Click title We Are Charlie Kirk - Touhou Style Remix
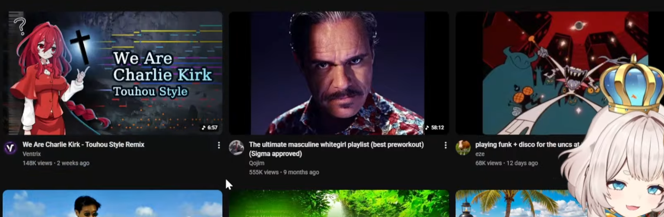This screenshot has width=664, height=217. [83, 145]
